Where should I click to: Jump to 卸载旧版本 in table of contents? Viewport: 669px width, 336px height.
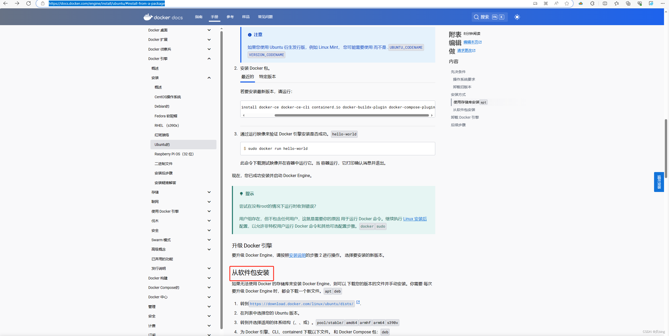tap(462, 87)
